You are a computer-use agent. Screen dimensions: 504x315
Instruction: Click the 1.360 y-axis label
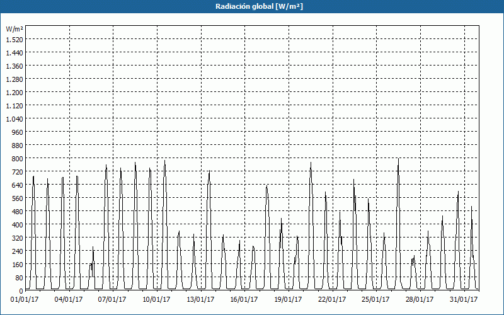[14, 66]
